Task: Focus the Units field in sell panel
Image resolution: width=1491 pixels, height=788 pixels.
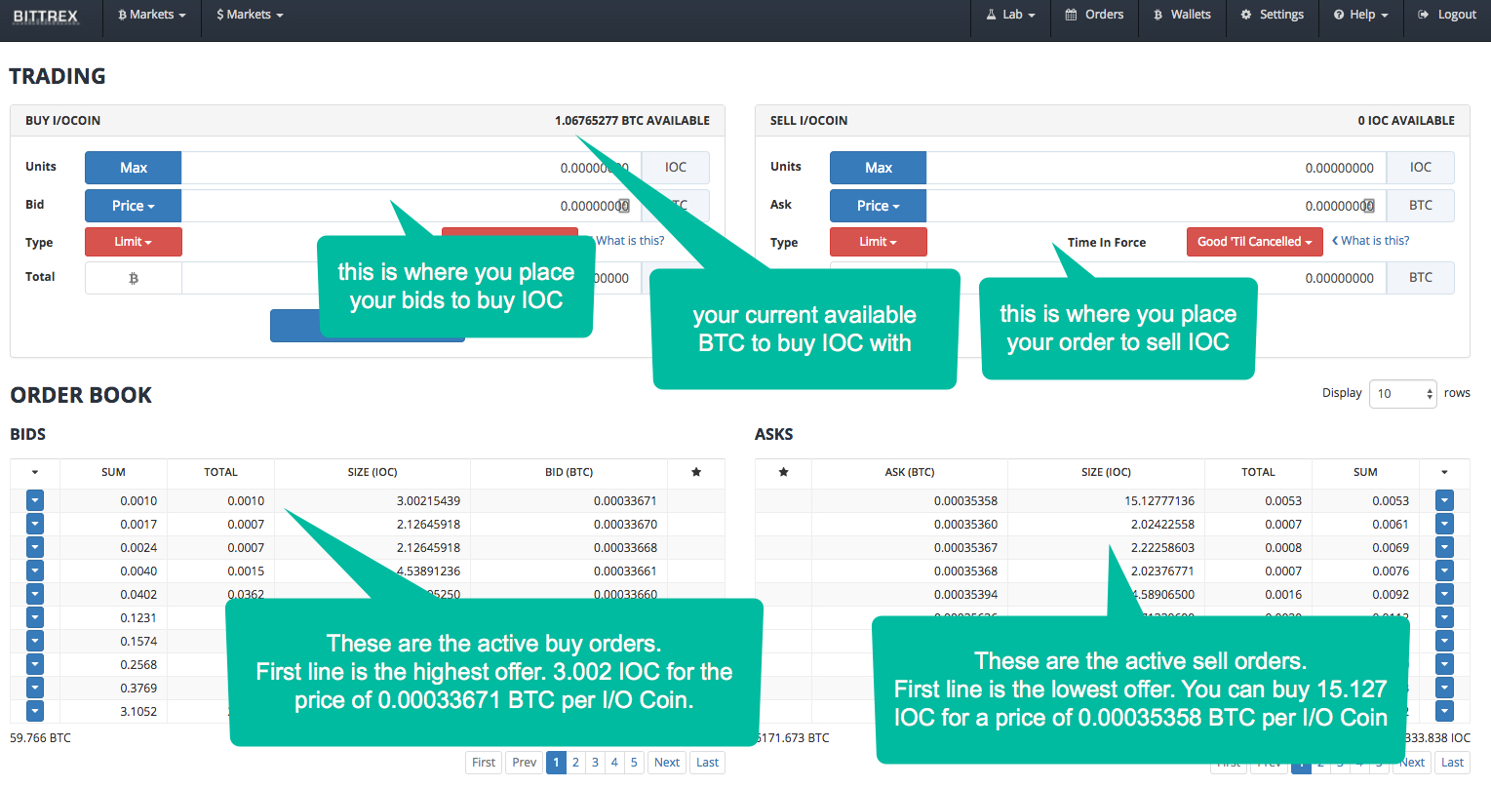Action: point(1157,168)
